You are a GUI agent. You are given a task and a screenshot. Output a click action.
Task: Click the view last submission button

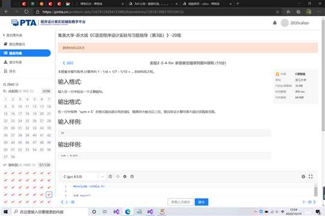pyautogui.click(x=181, y=202)
